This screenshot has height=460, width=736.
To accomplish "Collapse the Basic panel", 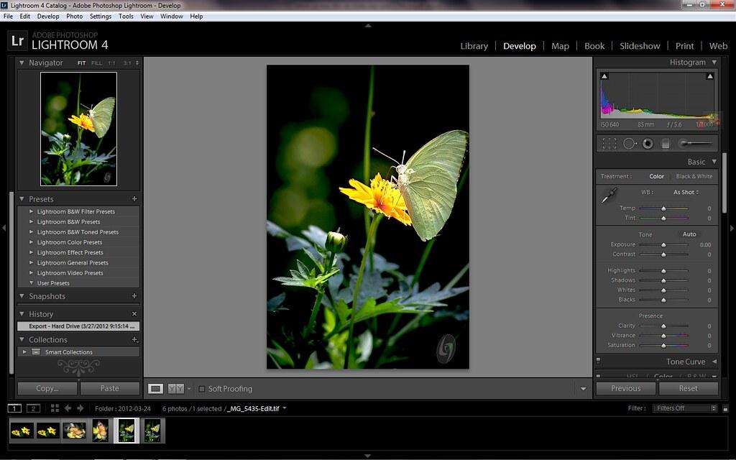I will (714, 162).
